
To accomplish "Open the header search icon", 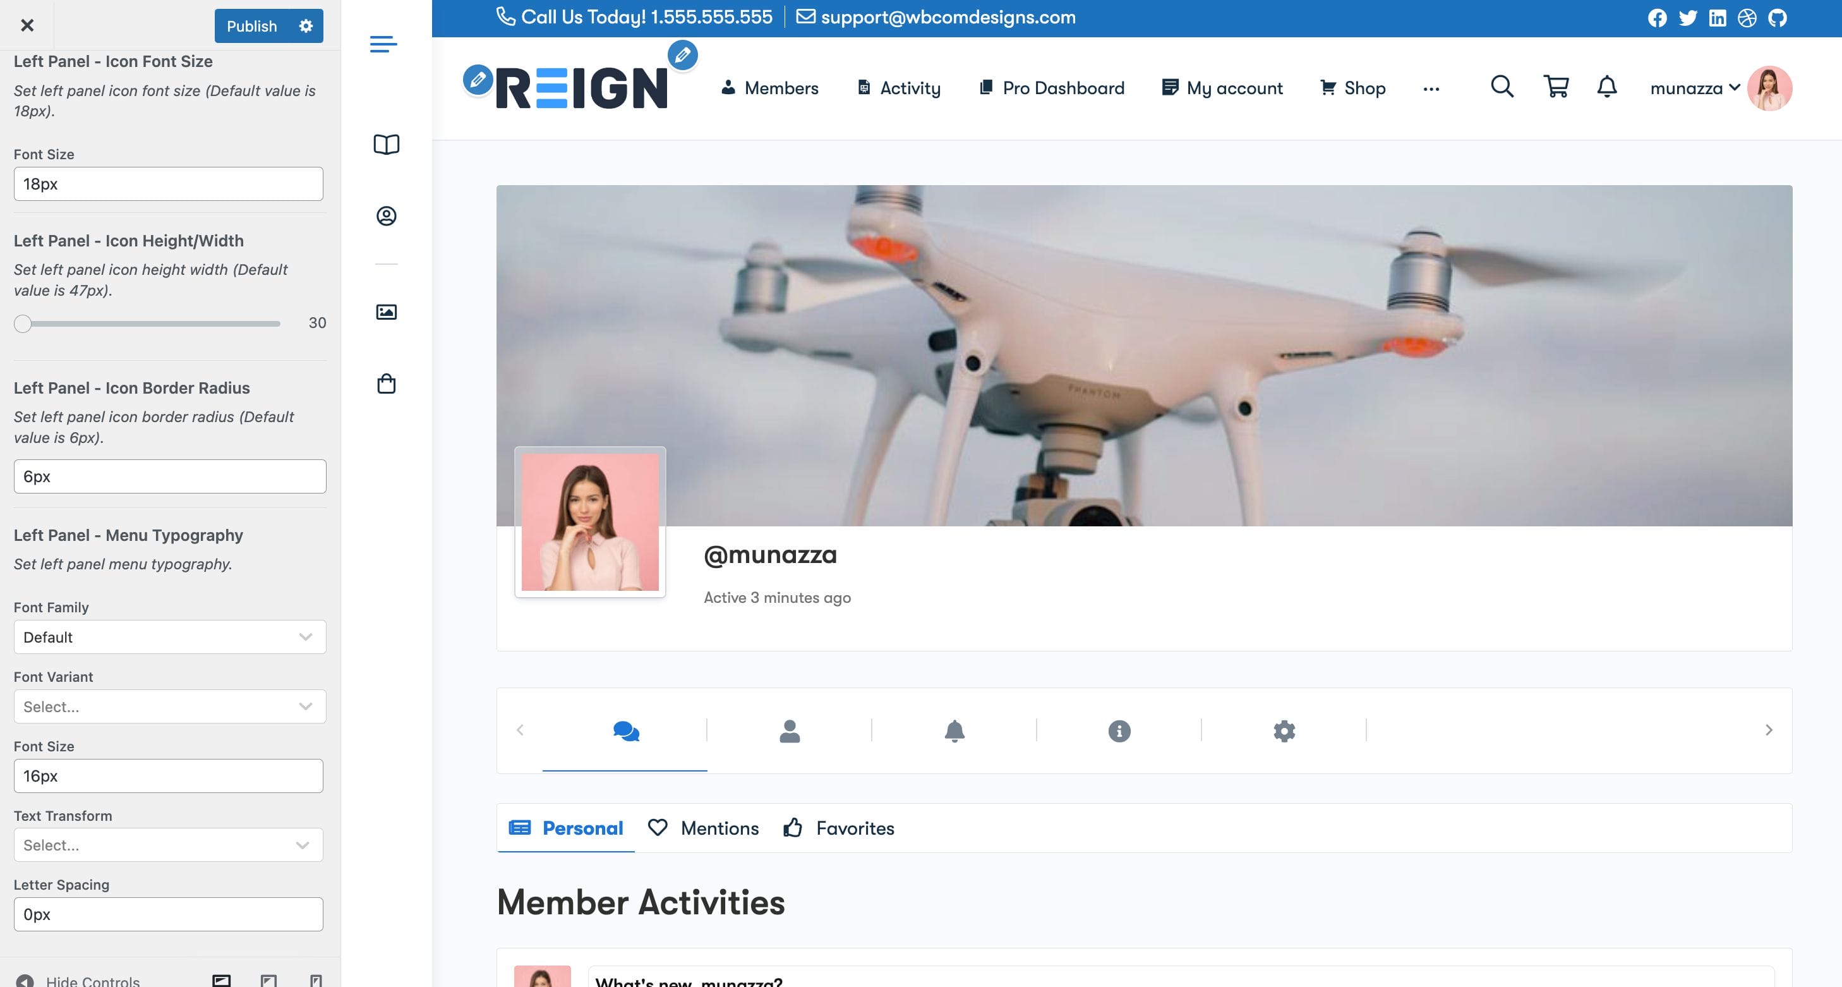I will tap(1502, 87).
